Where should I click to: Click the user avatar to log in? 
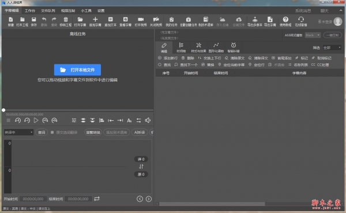tap(338, 21)
